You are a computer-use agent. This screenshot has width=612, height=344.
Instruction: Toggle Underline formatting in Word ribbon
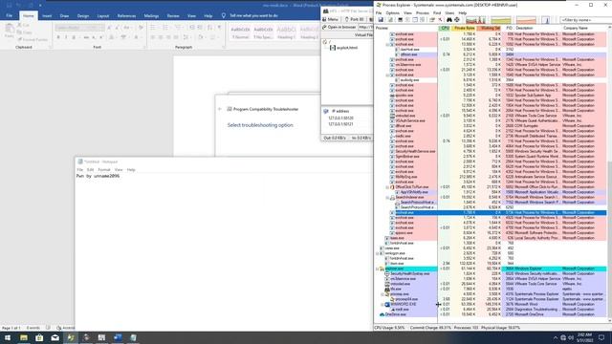click(74, 37)
